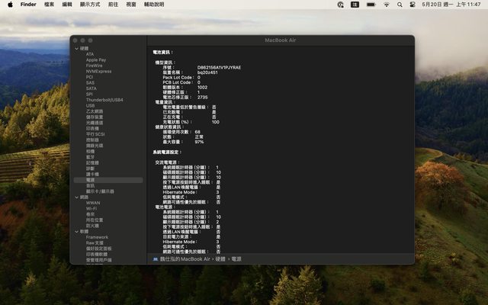Click the Wi-Fi status icon
This screenshot has height=305, width=488.
387,5
